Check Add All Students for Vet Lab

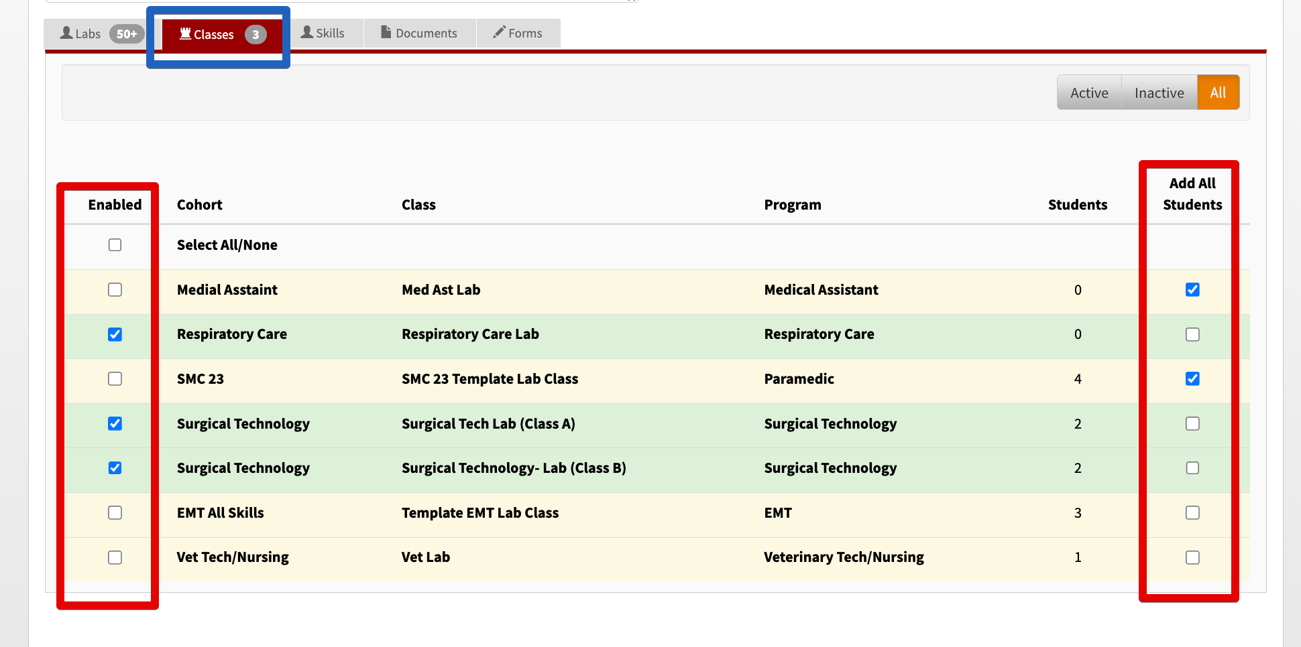coord(1192,557)
